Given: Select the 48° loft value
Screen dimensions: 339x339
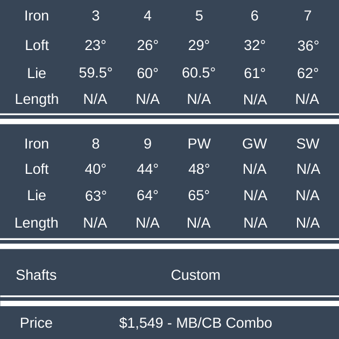Looking at the screenshot, I should [x=199, y=169].
